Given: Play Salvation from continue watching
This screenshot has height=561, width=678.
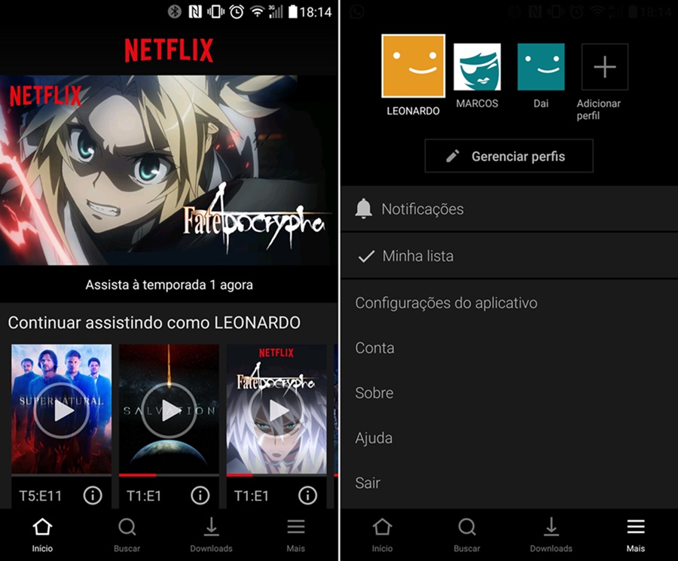Looking at the screenshot, I should 169,410.
